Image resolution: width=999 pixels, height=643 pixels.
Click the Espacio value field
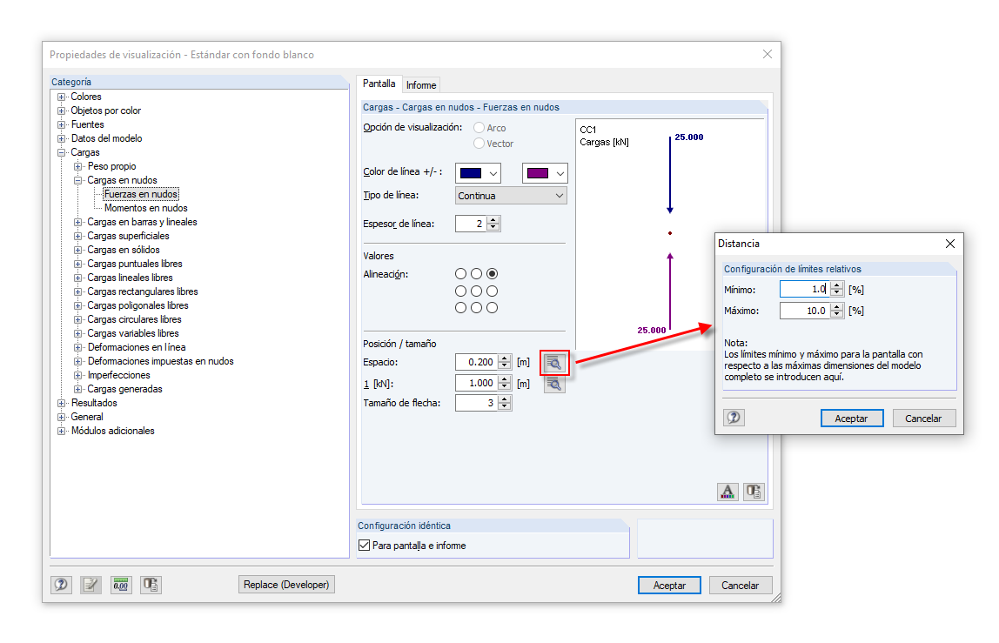coord(476,362)
